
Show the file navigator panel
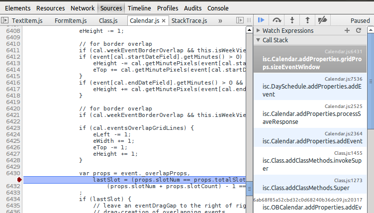tap(5, 20)
